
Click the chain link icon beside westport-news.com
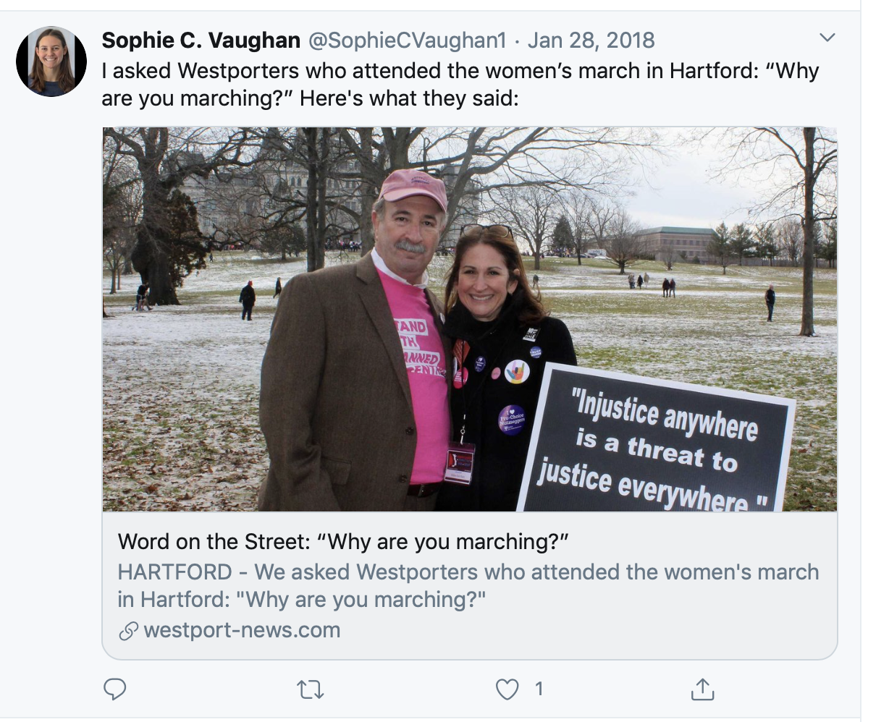tap(128, 631)
